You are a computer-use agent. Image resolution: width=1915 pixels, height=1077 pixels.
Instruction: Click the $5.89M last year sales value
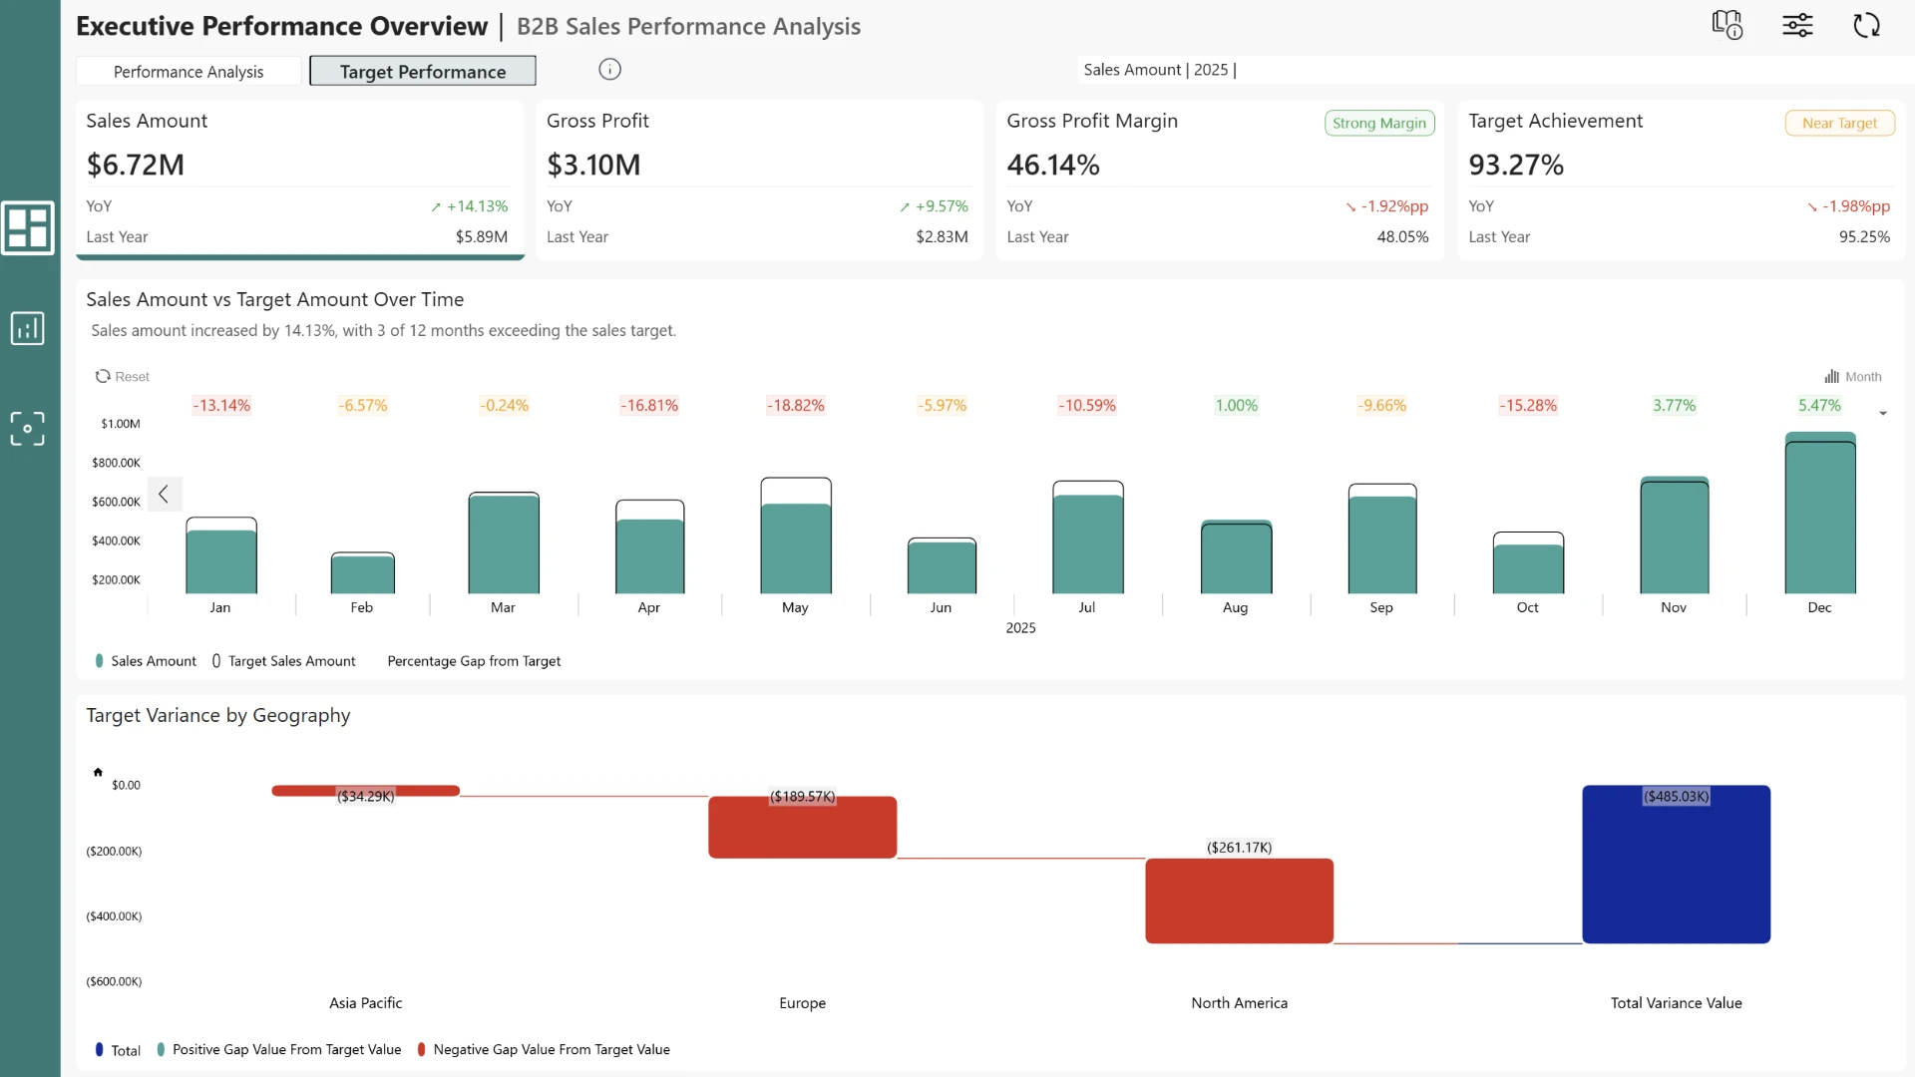click(482, 237)
